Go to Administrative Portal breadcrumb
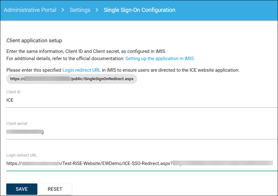The image size is (278, 196). 30,10
